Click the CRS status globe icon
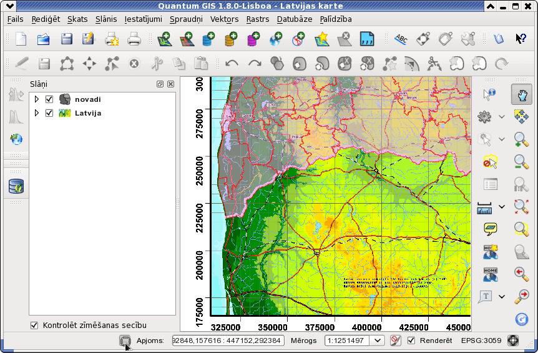Viewport: 538px width, 353px height. click(x=513, y=341)
